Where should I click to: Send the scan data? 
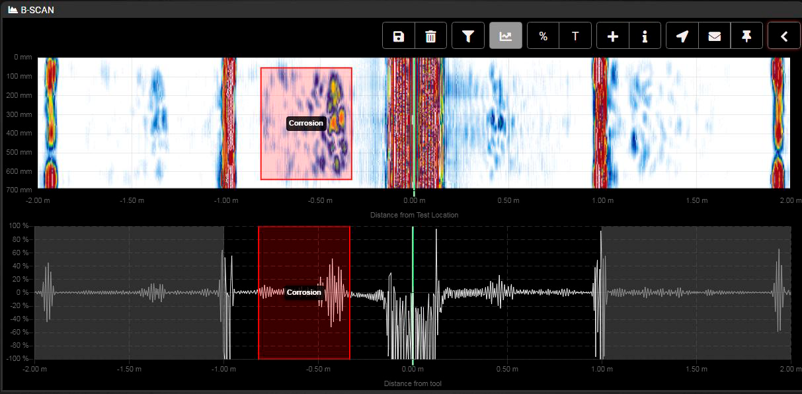click(x=682, y=35)
